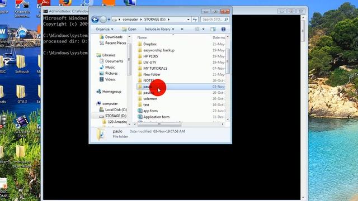Click the Open toolbar button

click(129, 29)
